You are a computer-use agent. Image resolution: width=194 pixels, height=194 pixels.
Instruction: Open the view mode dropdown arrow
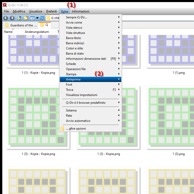pyautogui.click(x=37, y=18)
